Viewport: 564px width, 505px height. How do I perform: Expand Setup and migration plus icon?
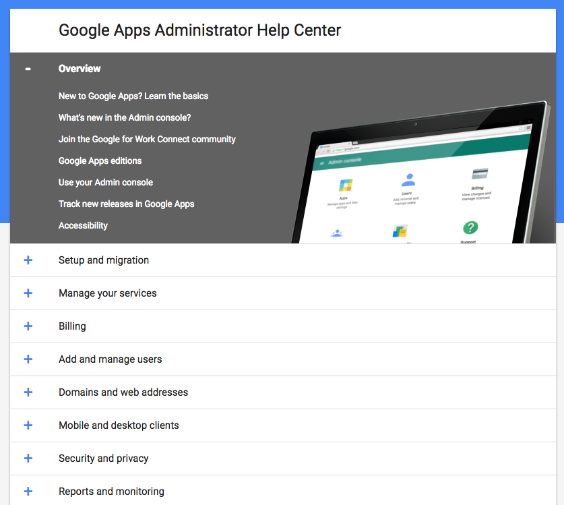click(28, 260)
